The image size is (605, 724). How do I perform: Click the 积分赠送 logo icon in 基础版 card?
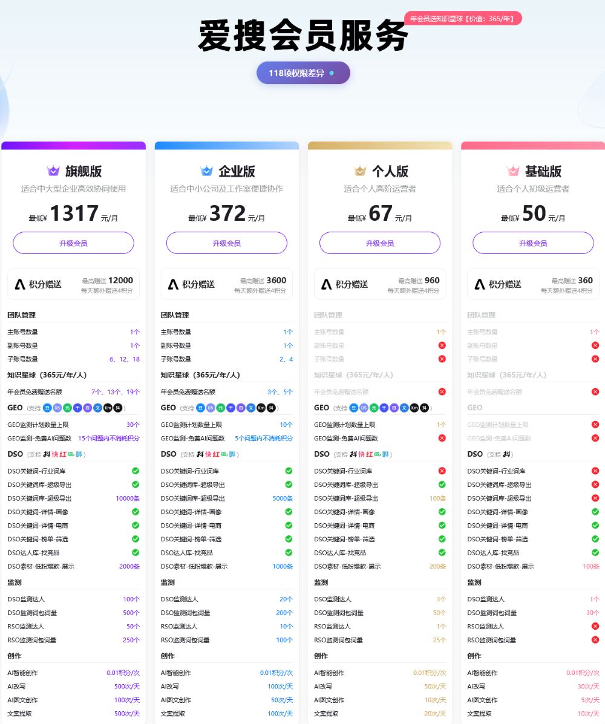point(480,284)
